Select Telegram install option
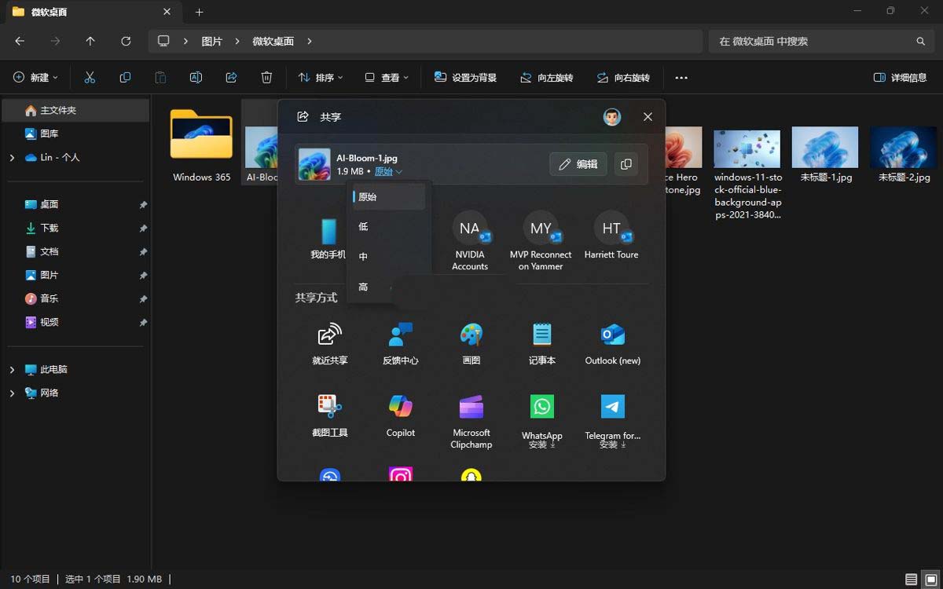Image resolution: width=943 pixels, height=589 pixels. pyautogui.click(x=613, y=422)
